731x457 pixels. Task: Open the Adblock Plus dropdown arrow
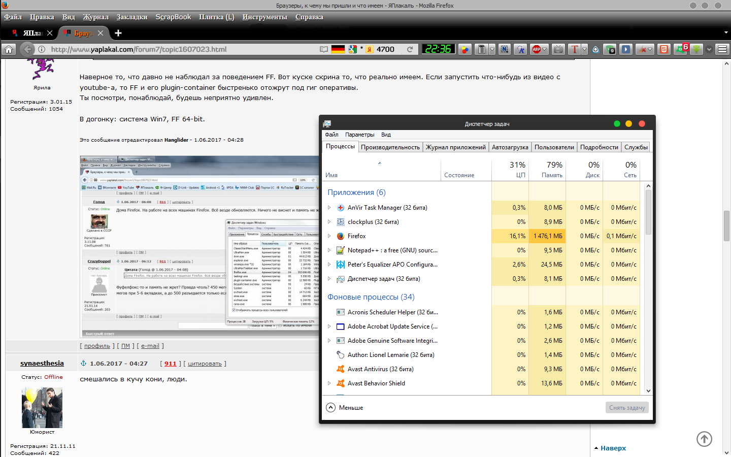click(545, 49)
